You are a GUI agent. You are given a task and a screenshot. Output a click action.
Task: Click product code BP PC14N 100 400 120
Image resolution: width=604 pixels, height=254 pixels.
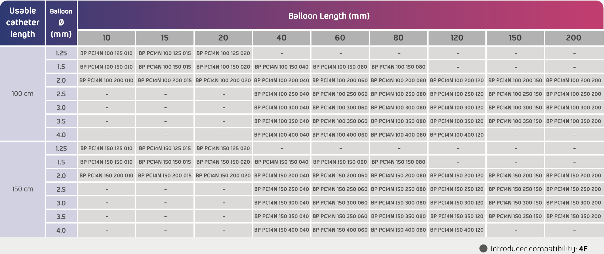tap(457, 135)
